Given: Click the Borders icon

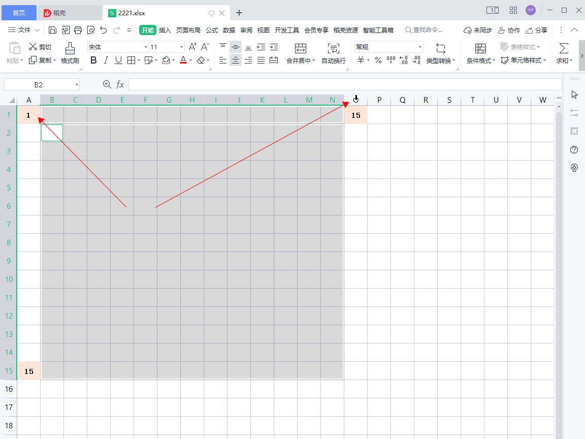Looking at the screenshot, I should coord(131,60).
